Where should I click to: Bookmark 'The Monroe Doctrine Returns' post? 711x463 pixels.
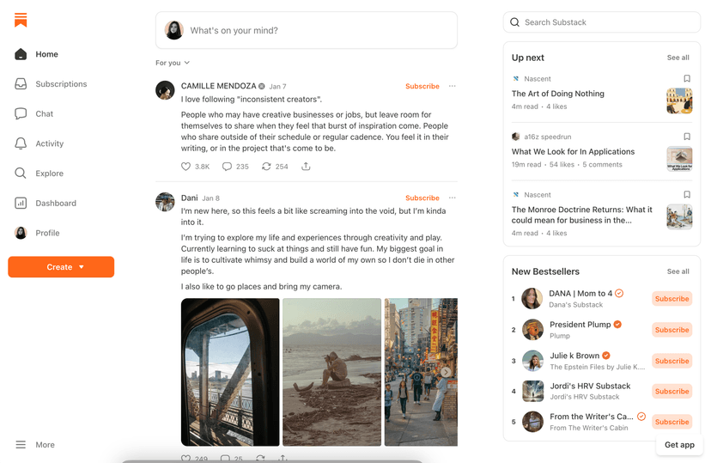click(x=687, y=194)
